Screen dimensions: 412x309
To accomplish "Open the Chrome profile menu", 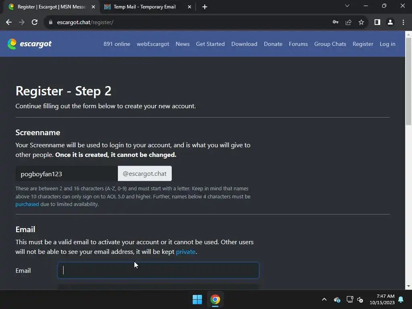I will 390,23.
